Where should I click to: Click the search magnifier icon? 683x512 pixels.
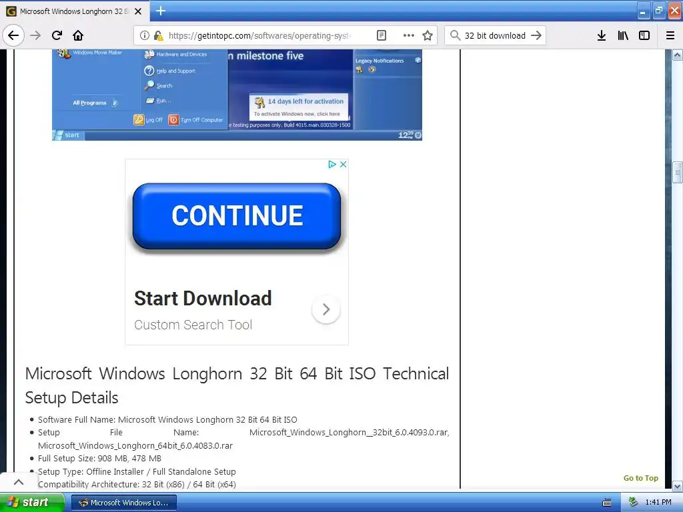click(455, 35)
